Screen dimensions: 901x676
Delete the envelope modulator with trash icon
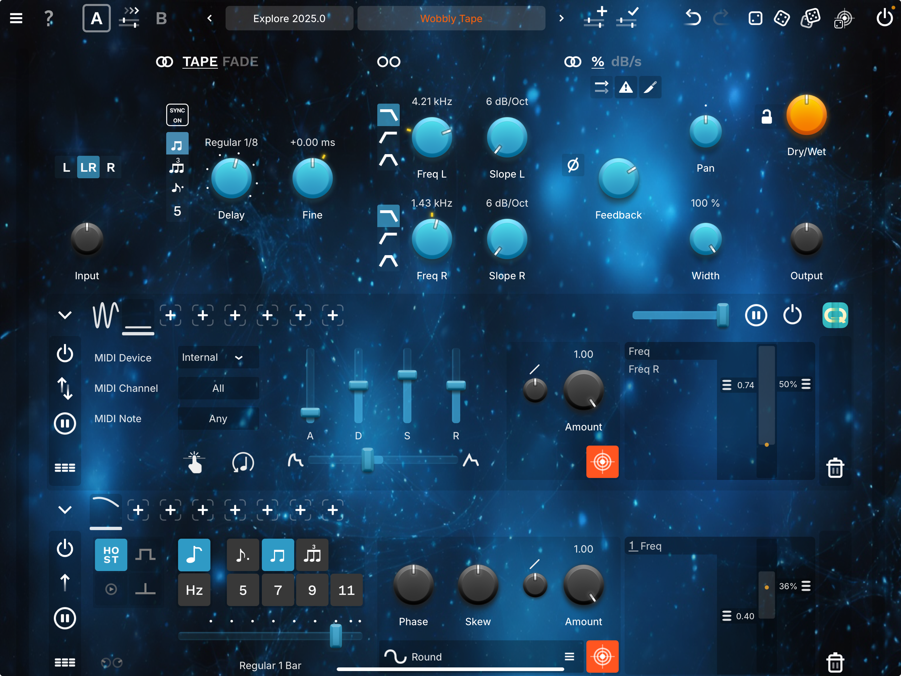pos(835,468)
